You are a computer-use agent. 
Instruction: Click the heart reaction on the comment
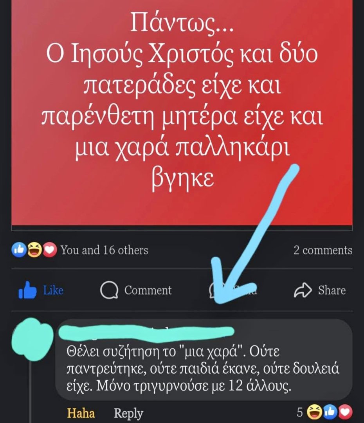[345, 412]
